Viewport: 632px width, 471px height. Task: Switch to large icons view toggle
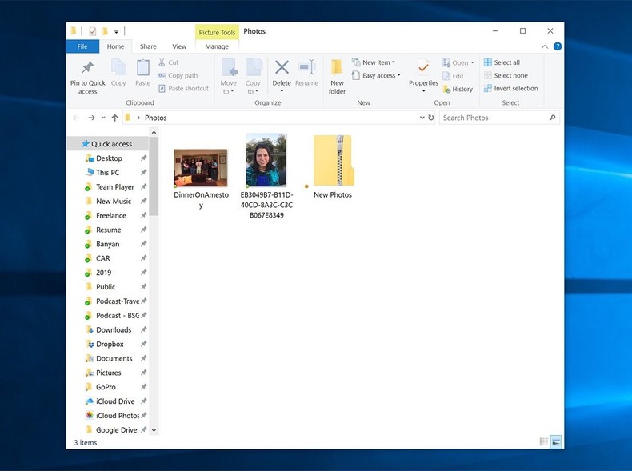556,441
